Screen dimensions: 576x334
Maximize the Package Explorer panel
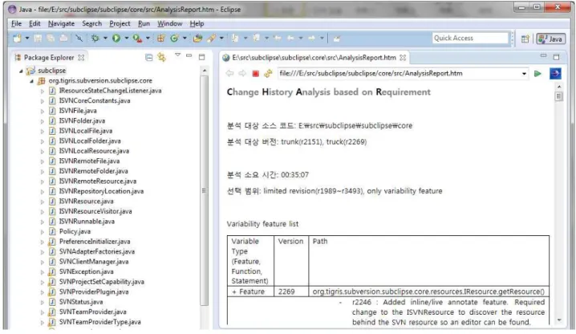pos(201,57)
